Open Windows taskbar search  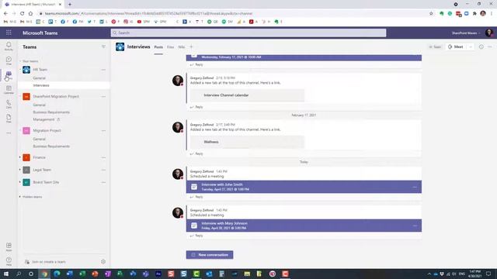[19, 274]
